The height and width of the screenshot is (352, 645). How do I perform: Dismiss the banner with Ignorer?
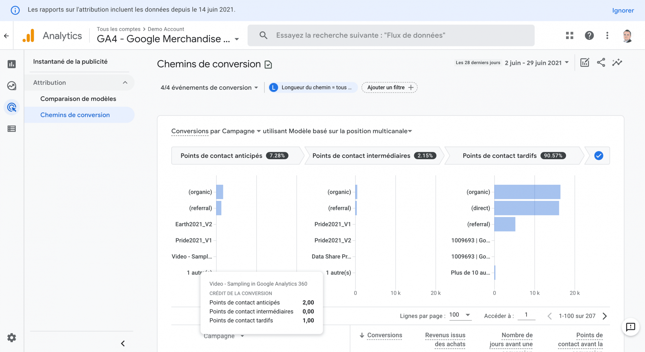[623, 10]
